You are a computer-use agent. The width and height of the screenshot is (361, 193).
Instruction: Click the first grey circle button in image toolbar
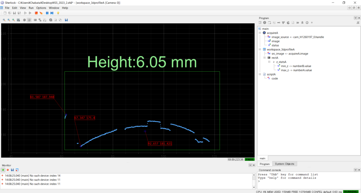24,20
